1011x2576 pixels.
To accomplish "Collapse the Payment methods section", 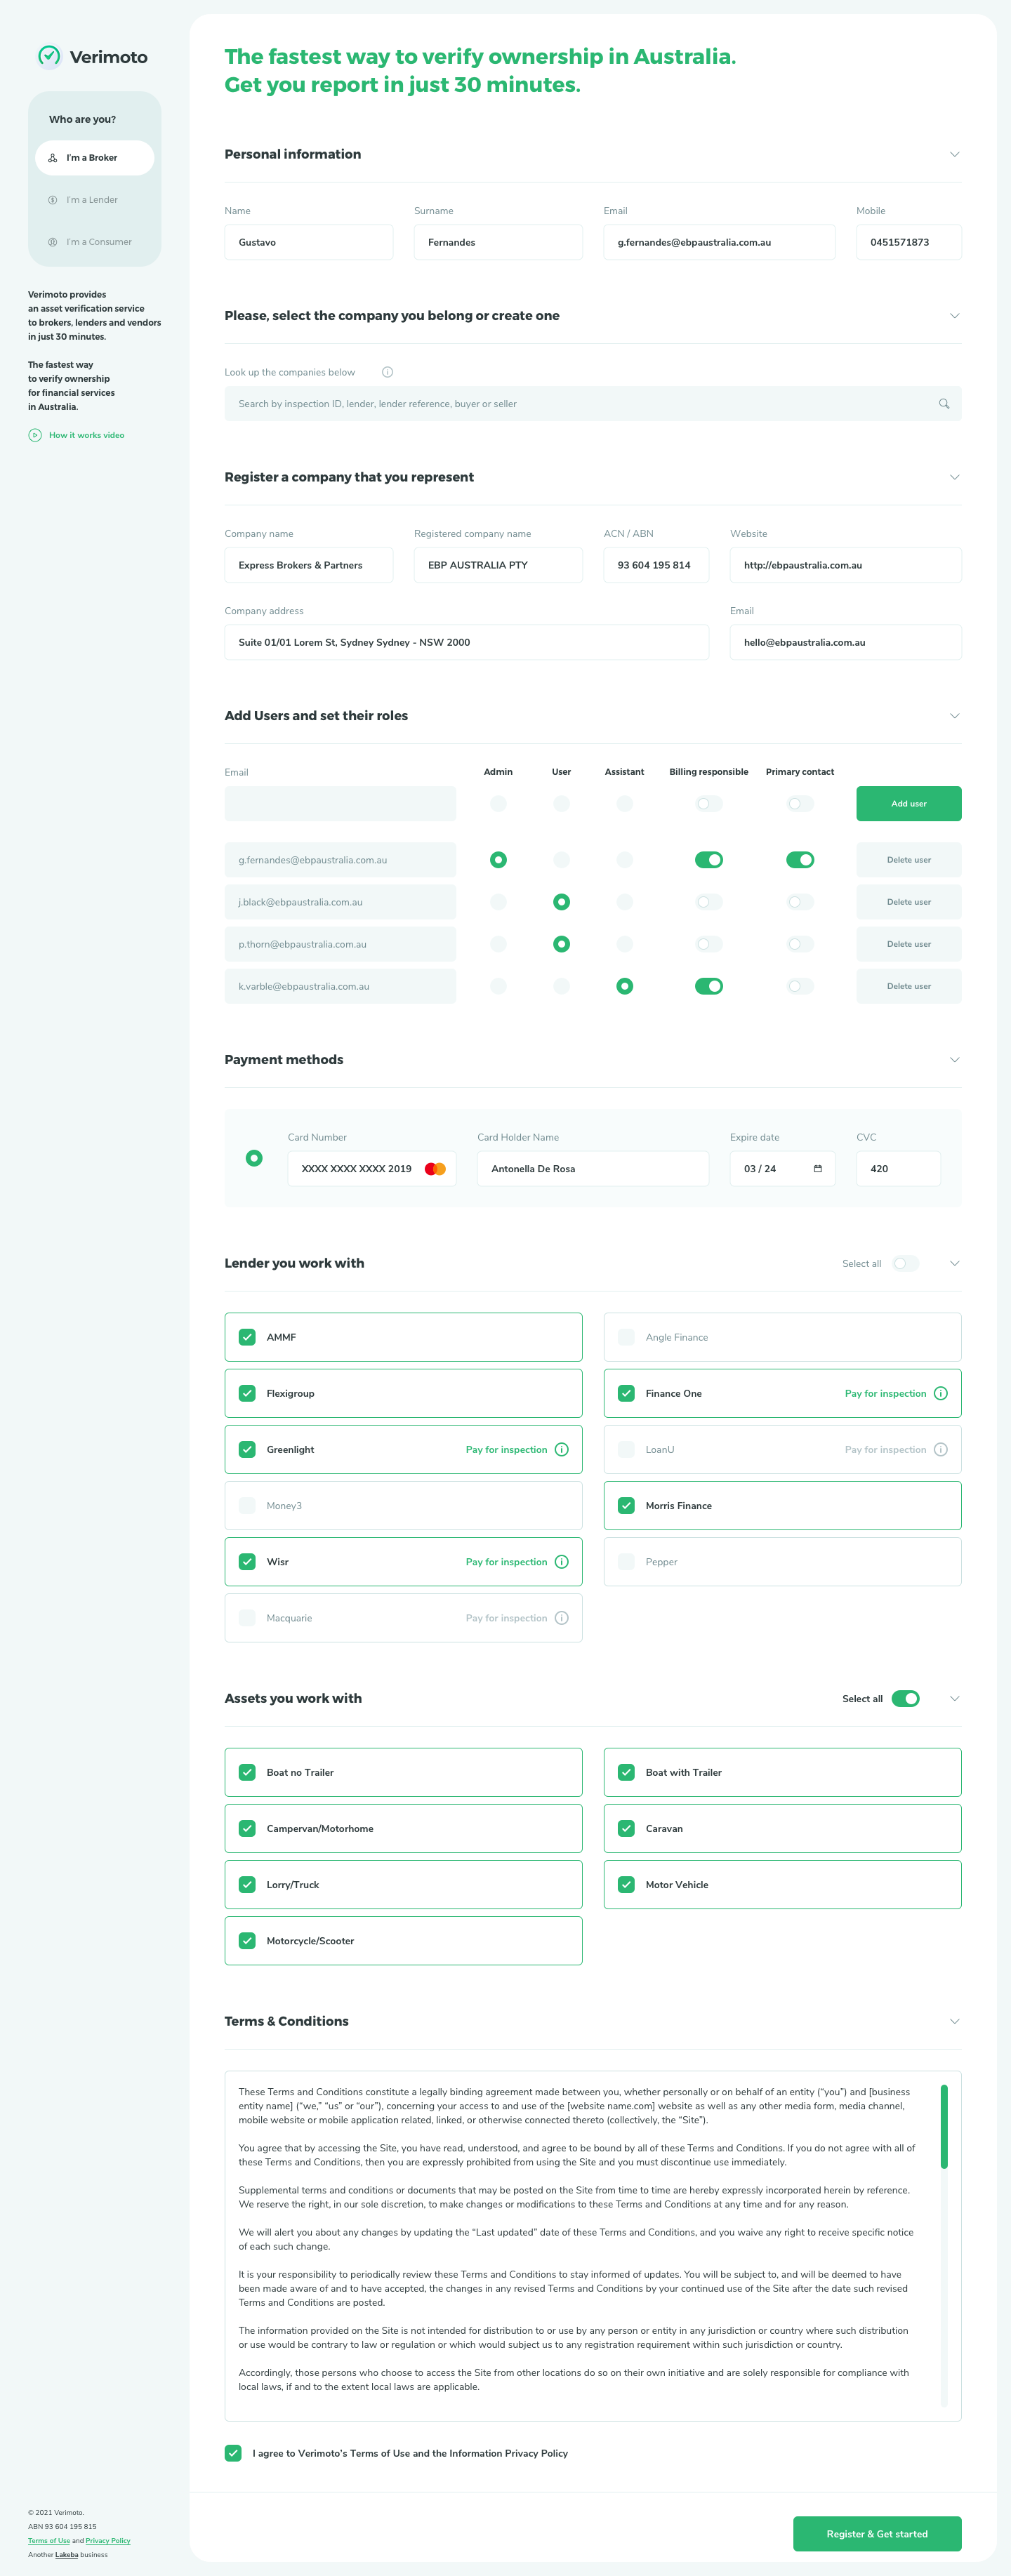I will 955,1060.
